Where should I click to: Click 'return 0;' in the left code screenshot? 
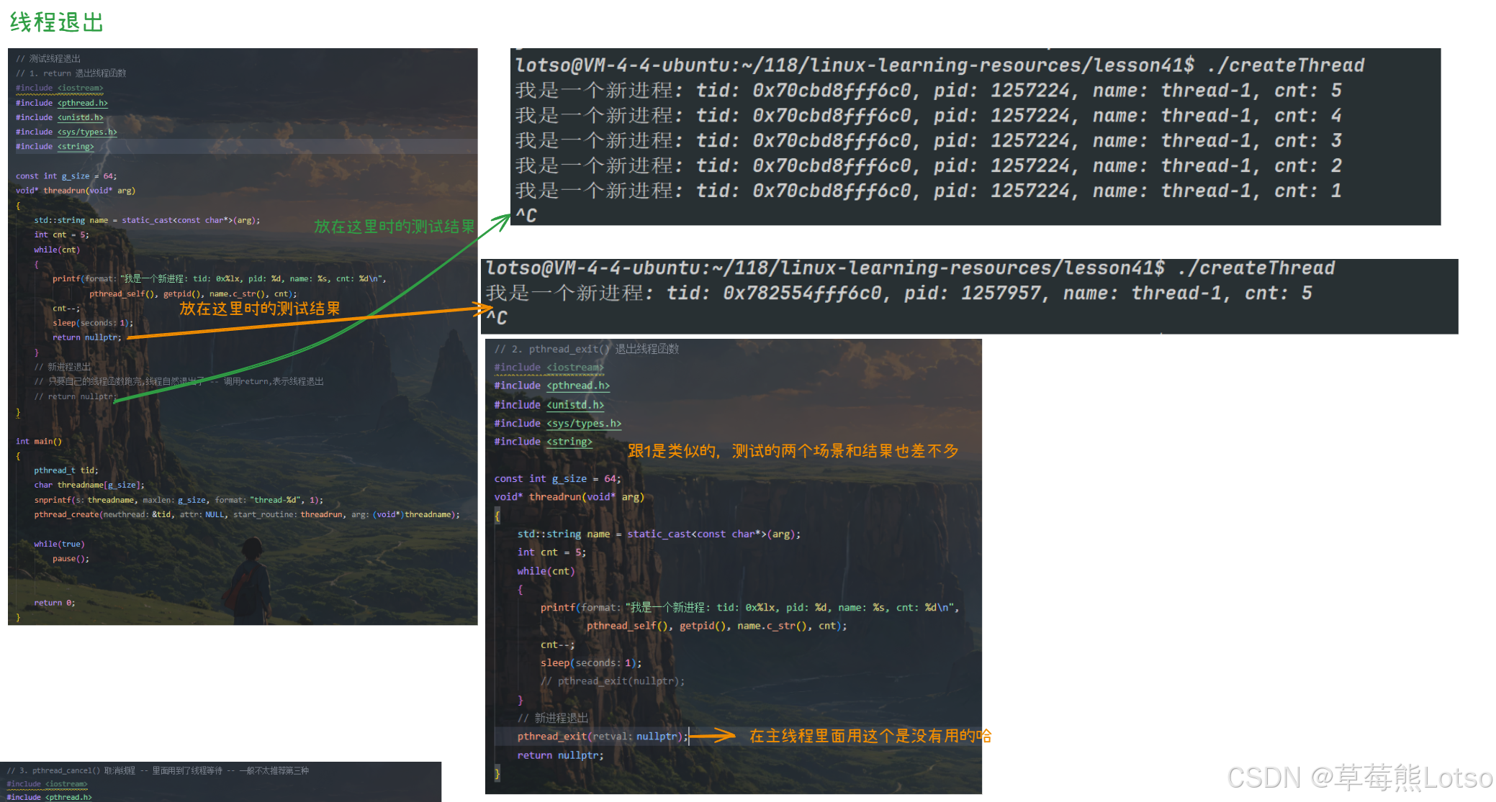point(54,603)
